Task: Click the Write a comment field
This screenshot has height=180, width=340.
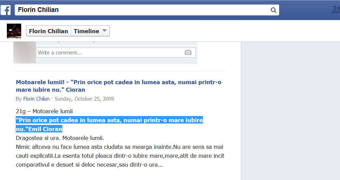Action: 116,52
